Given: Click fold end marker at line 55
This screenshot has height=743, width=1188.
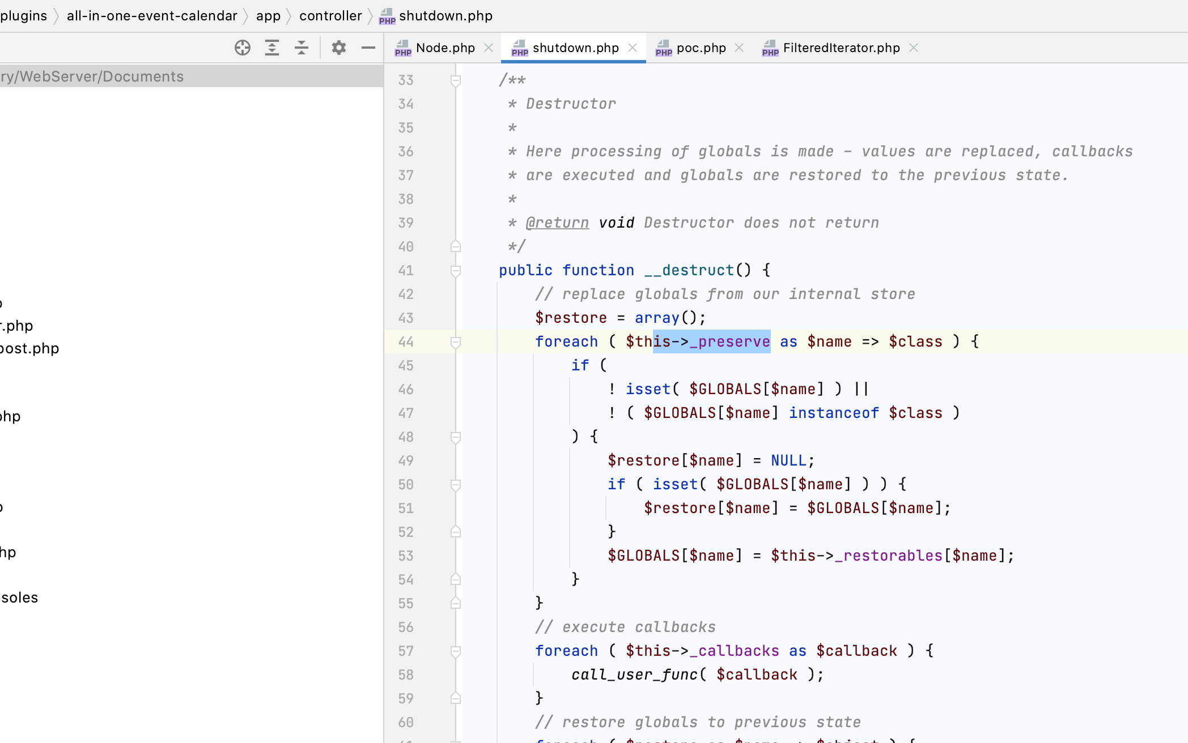Looking at the screenshot, I should (456, 603).
